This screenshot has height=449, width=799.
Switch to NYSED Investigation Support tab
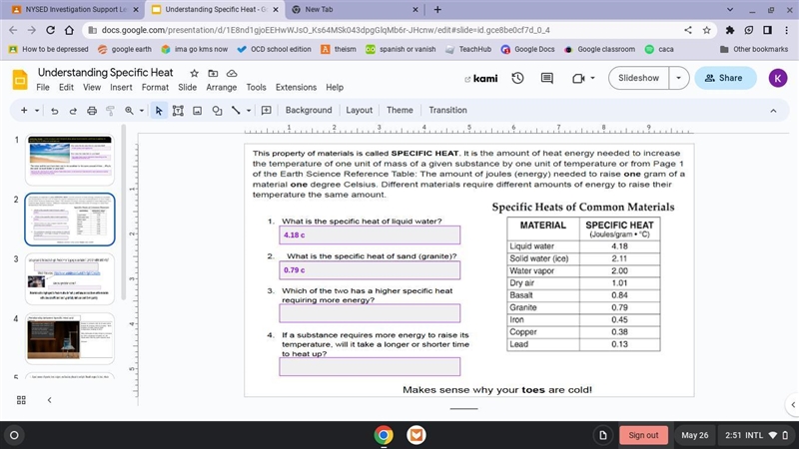(76, 9)
